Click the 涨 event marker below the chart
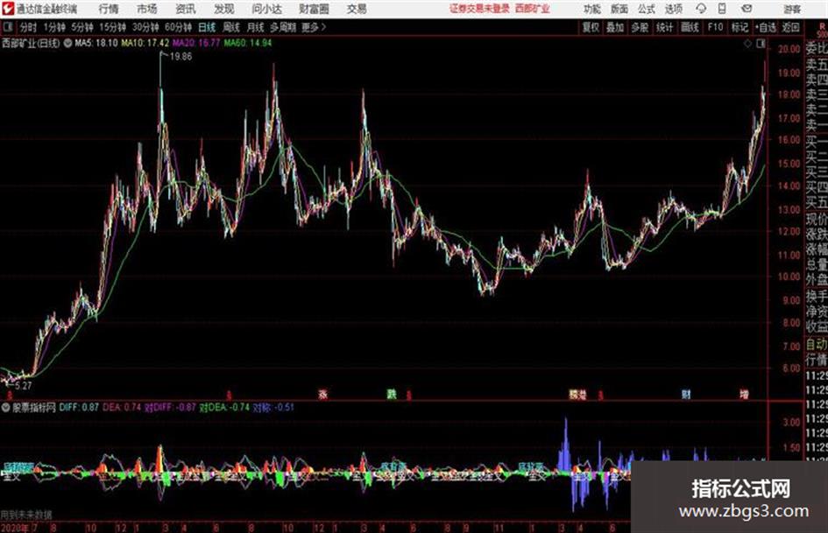828x533 pixels. click(x=323, y=394)
